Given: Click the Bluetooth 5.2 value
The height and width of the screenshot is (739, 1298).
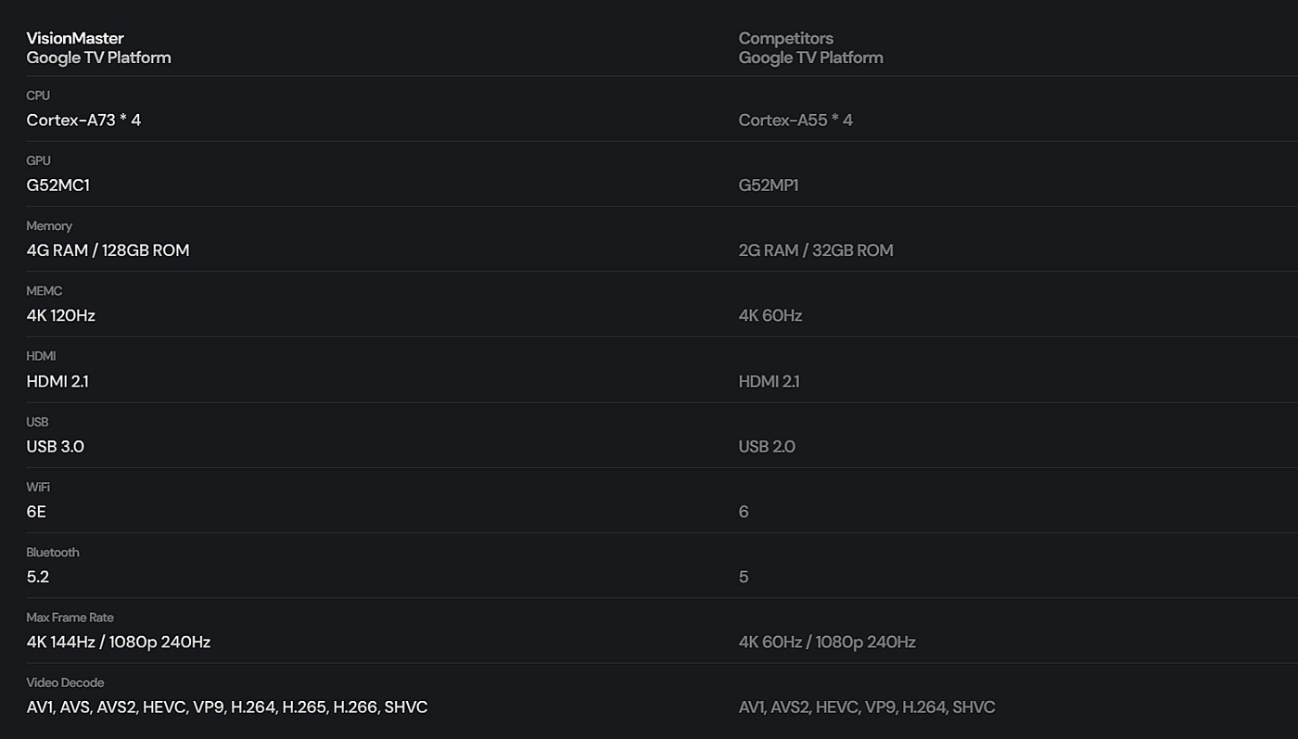Looking at the screenshot, I should click(38, 577).
